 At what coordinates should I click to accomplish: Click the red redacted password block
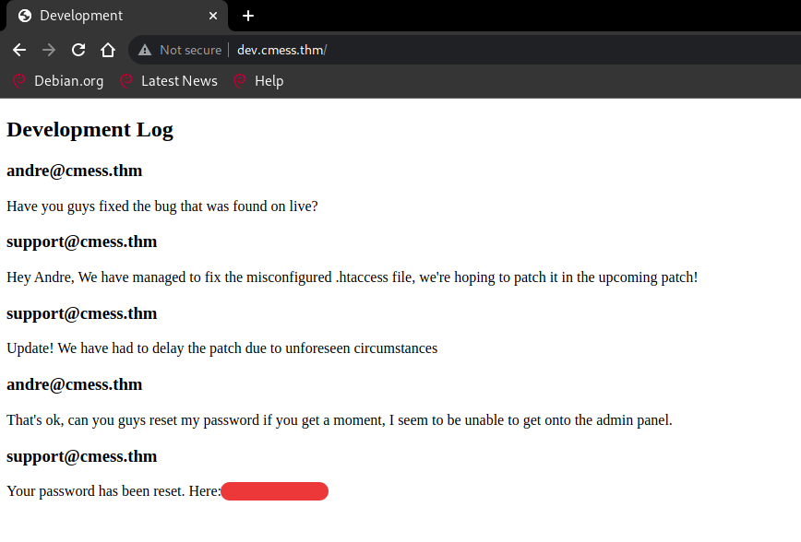point(275,491)
